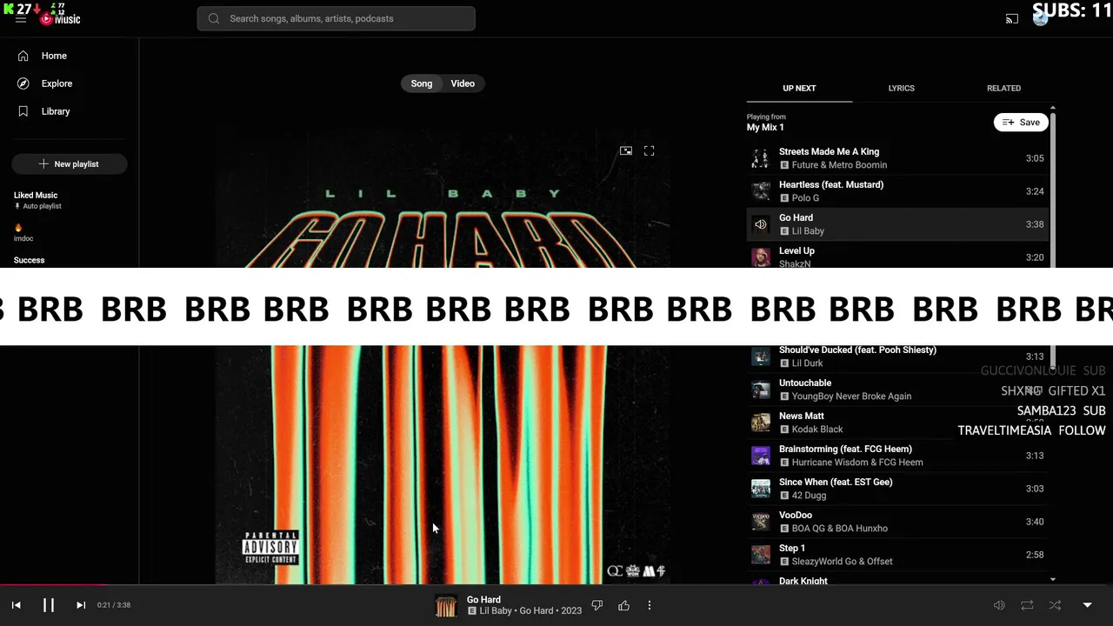
Task: Open the Cast to device icon
Action: pyautogui.click(x=1012, y=18)
